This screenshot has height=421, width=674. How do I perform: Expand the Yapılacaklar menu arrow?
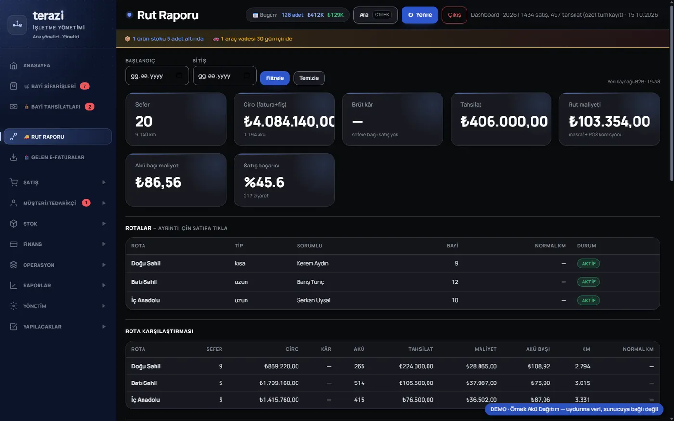click(x=104, y=327)
